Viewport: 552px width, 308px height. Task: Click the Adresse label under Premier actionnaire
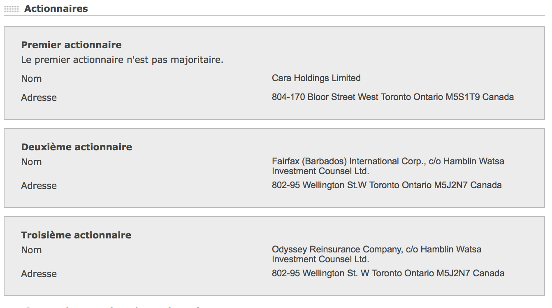39,98
